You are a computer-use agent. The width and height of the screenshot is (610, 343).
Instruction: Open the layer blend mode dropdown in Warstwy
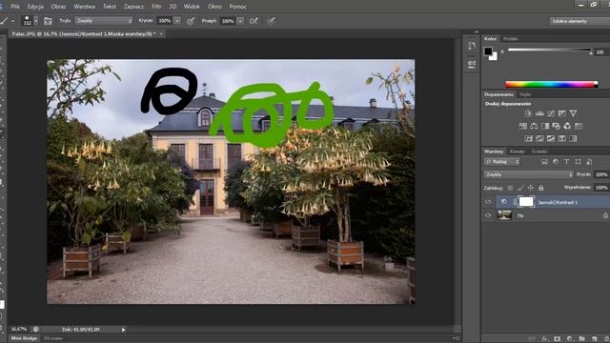tap(529, 174)
